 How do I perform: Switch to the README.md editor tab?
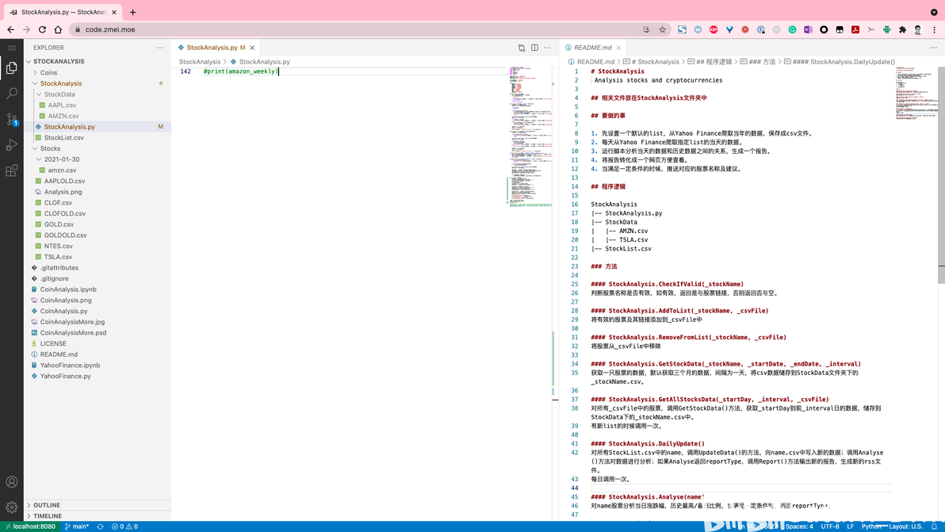tap(592, 48)
